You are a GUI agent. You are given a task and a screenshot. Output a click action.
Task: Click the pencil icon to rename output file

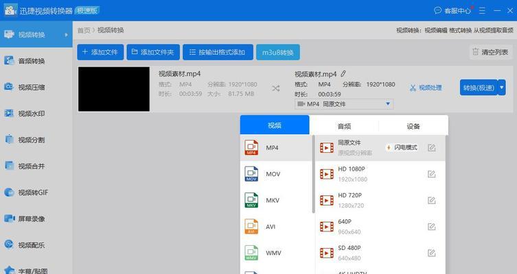(343, 74)
